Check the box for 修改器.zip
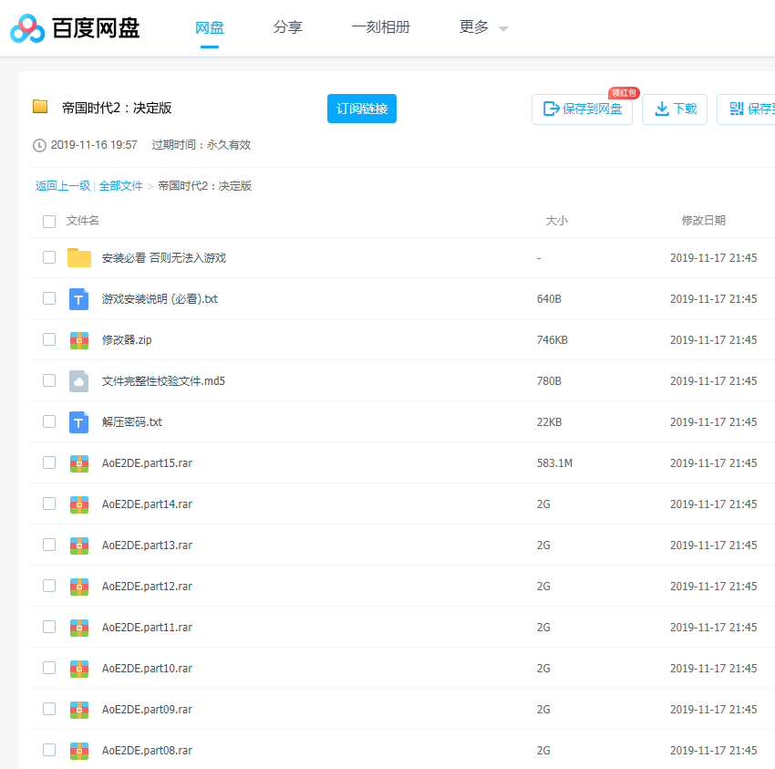The width and height of the screenshot is (775, 769). pyautogui.click(x=49, y=339)
